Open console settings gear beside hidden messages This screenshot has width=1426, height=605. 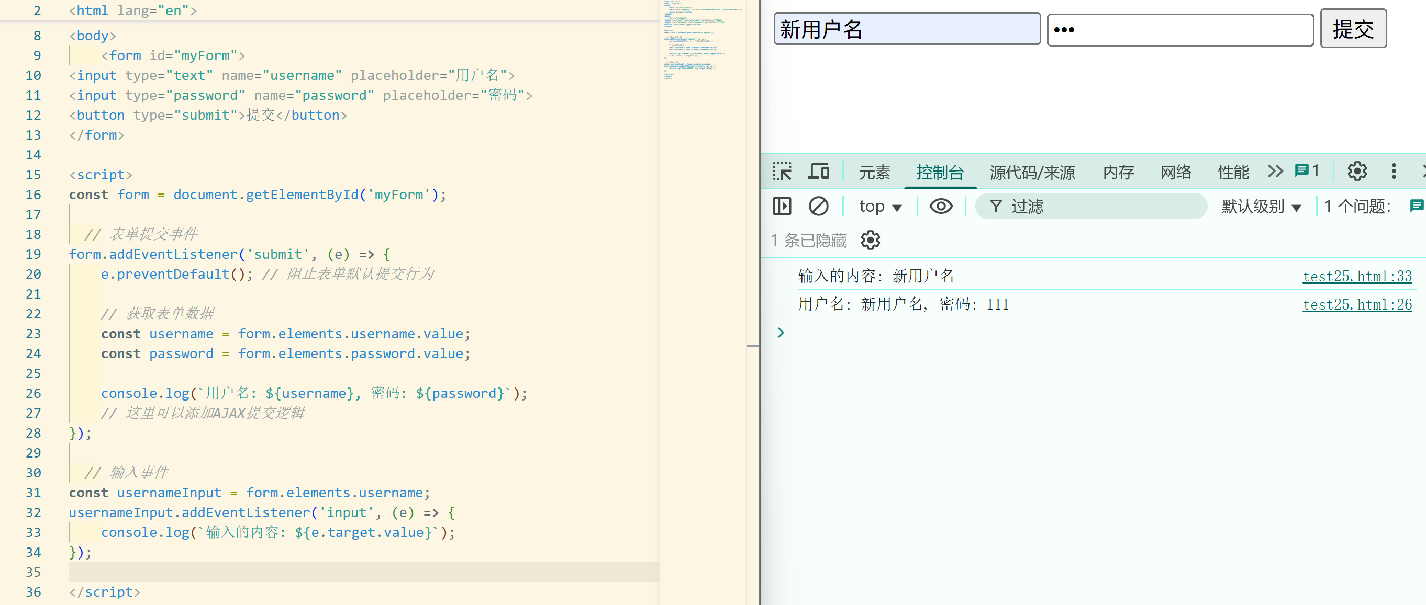[x=871, y=240]
